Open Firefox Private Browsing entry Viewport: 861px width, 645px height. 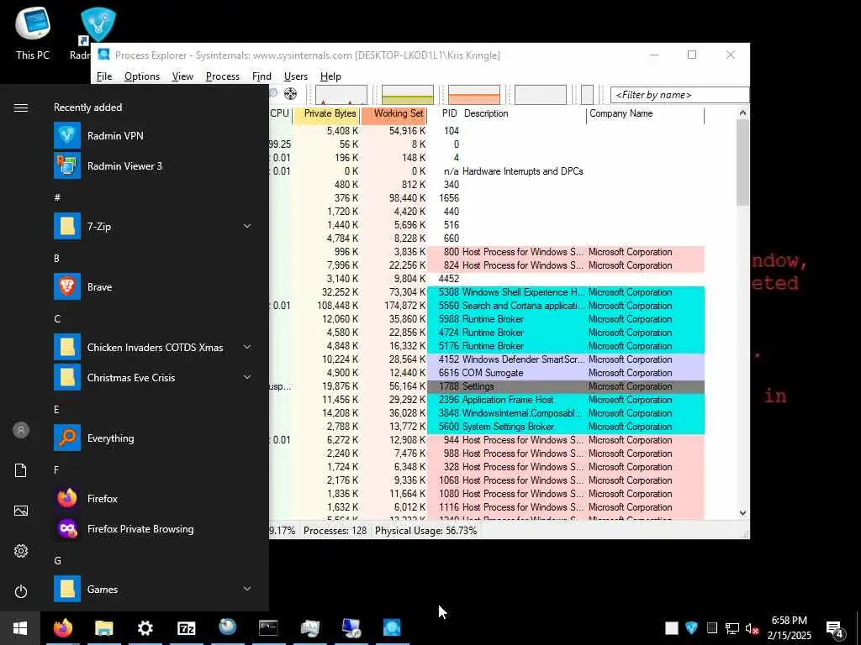[x=153, y=529]
